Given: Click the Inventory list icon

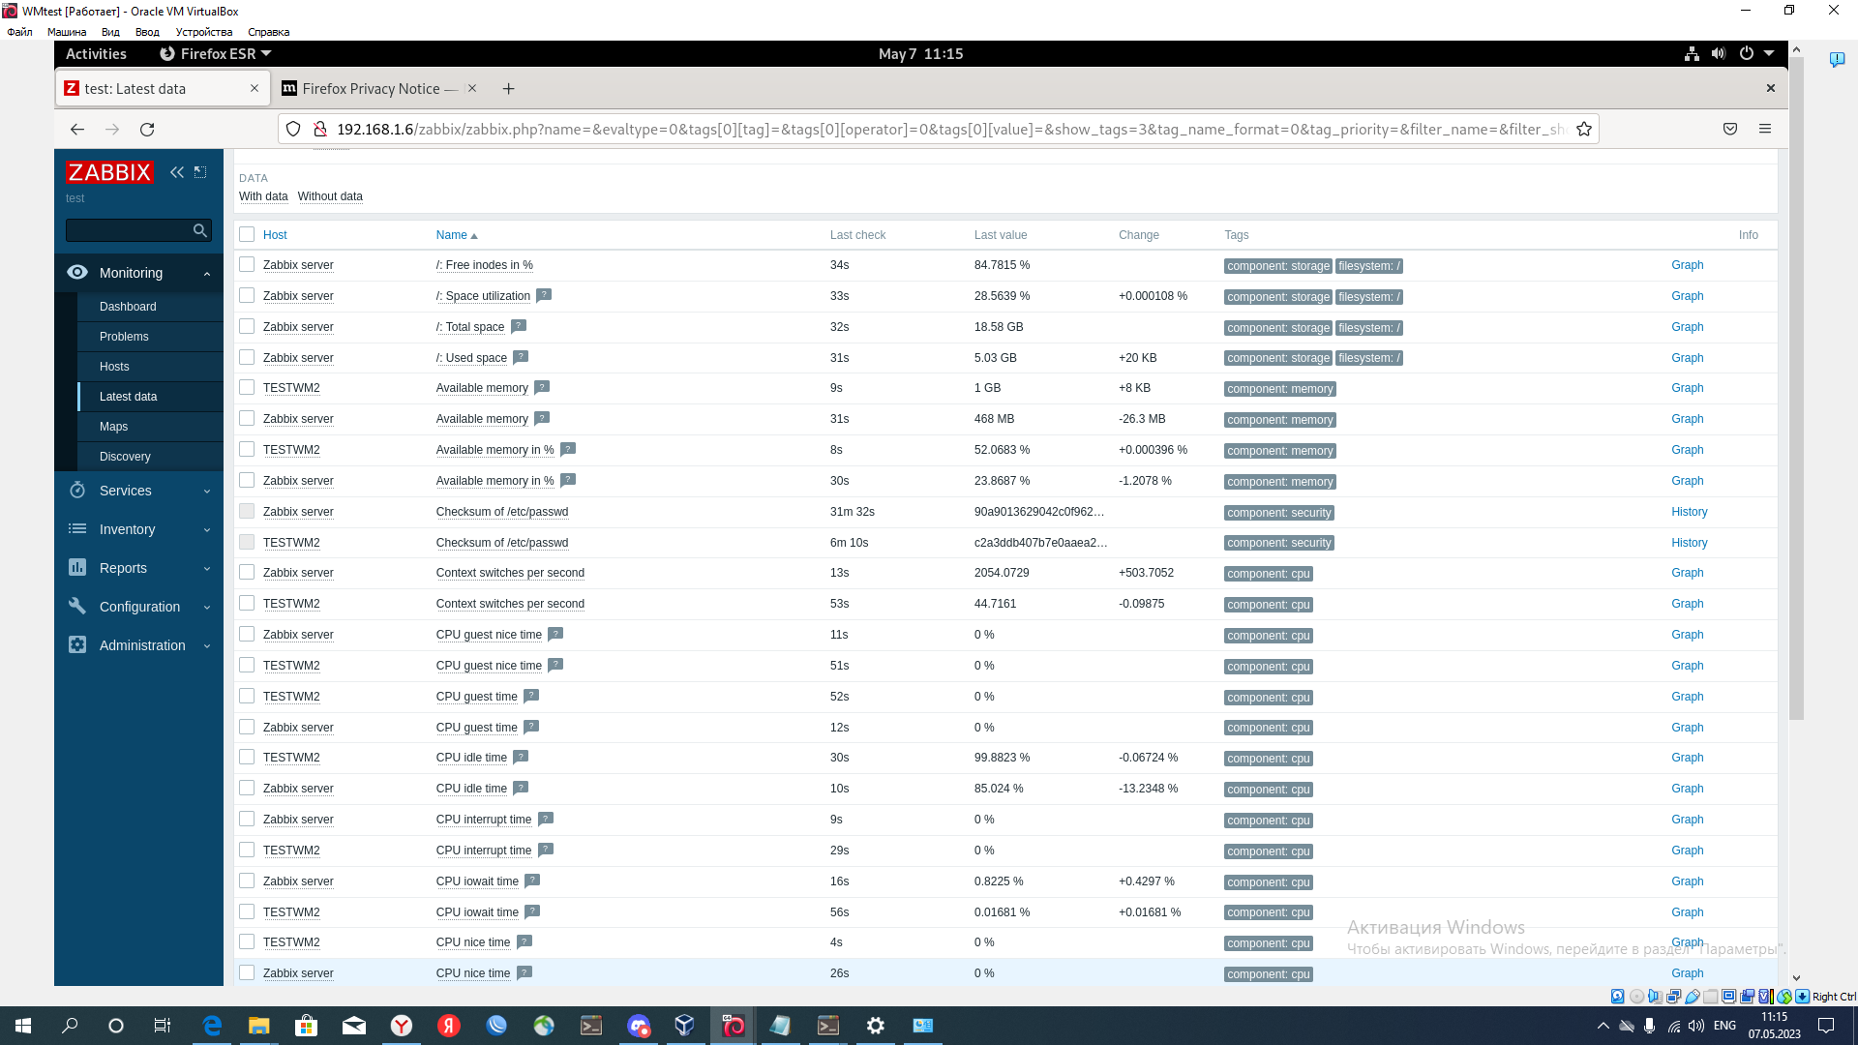Looking at the screenshot, I should tap(77, 529).
